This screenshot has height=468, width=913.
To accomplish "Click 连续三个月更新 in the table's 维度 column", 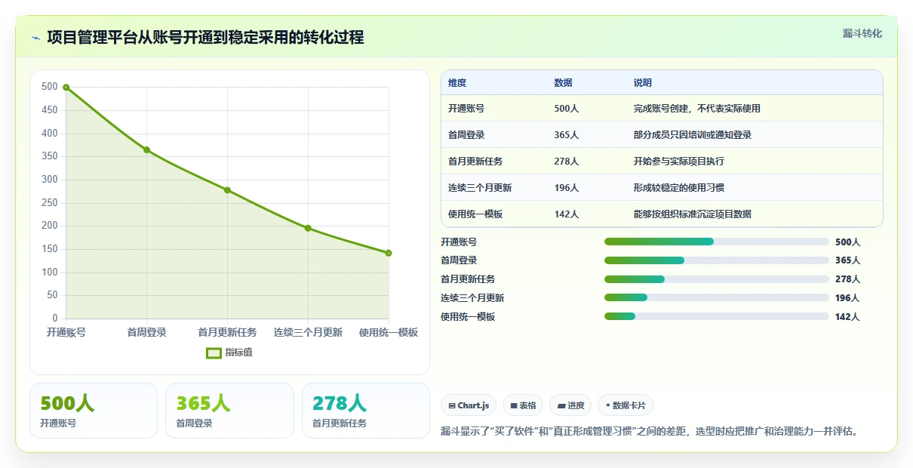I will click(x=480, y=188).
